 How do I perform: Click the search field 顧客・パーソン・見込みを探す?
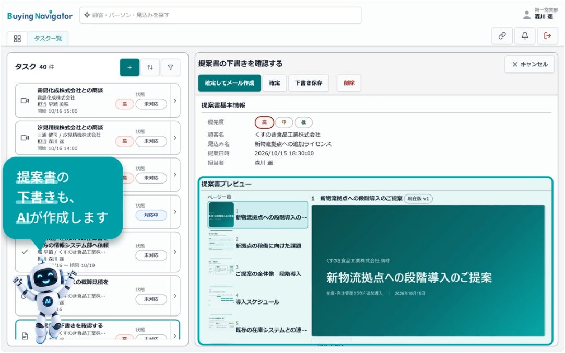(x=220, y=15)
